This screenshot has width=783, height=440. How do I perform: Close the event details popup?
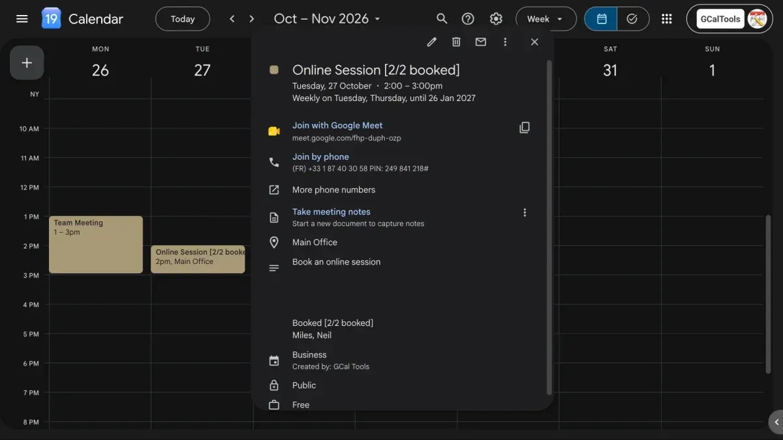(534, 42)
